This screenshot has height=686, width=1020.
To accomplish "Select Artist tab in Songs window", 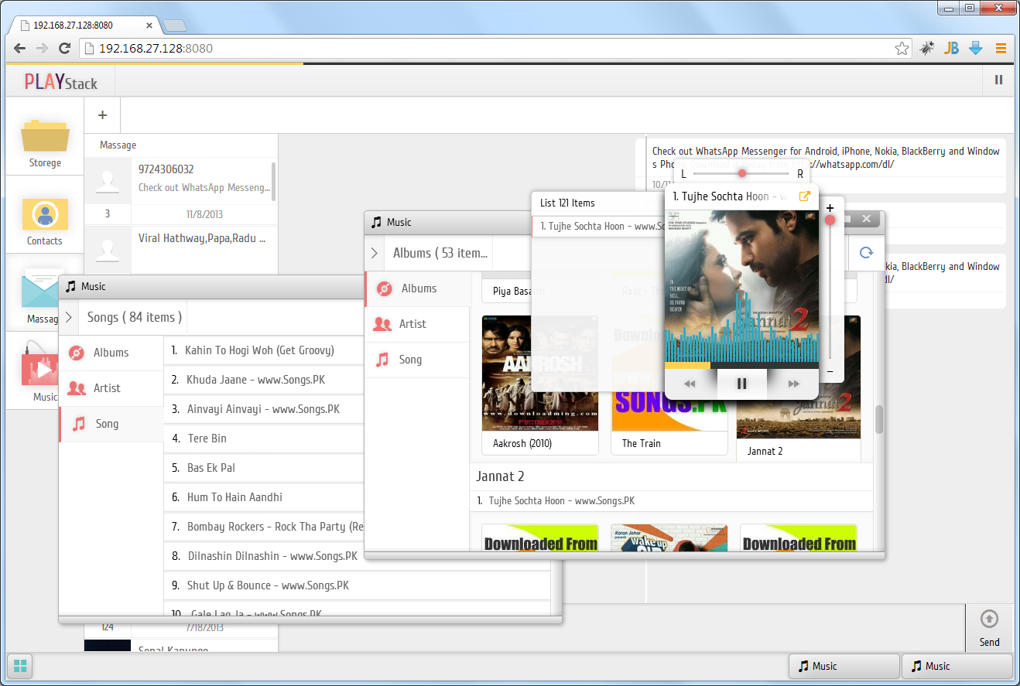I will [111, 388].
